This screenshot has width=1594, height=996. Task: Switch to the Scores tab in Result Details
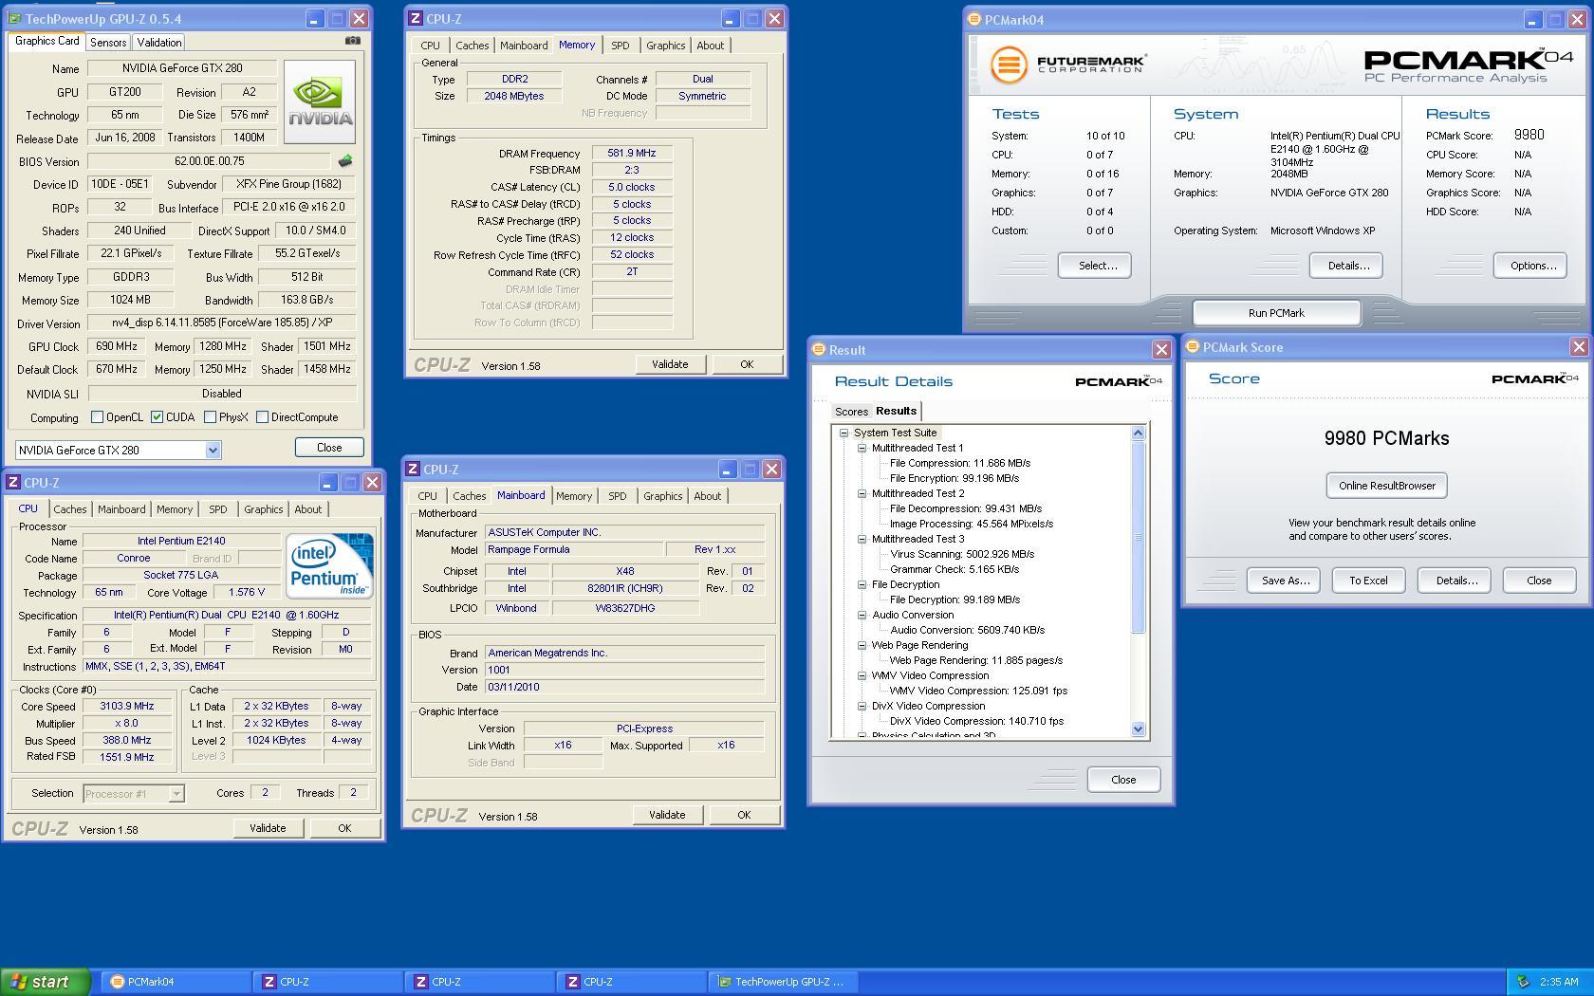(851, 412)
